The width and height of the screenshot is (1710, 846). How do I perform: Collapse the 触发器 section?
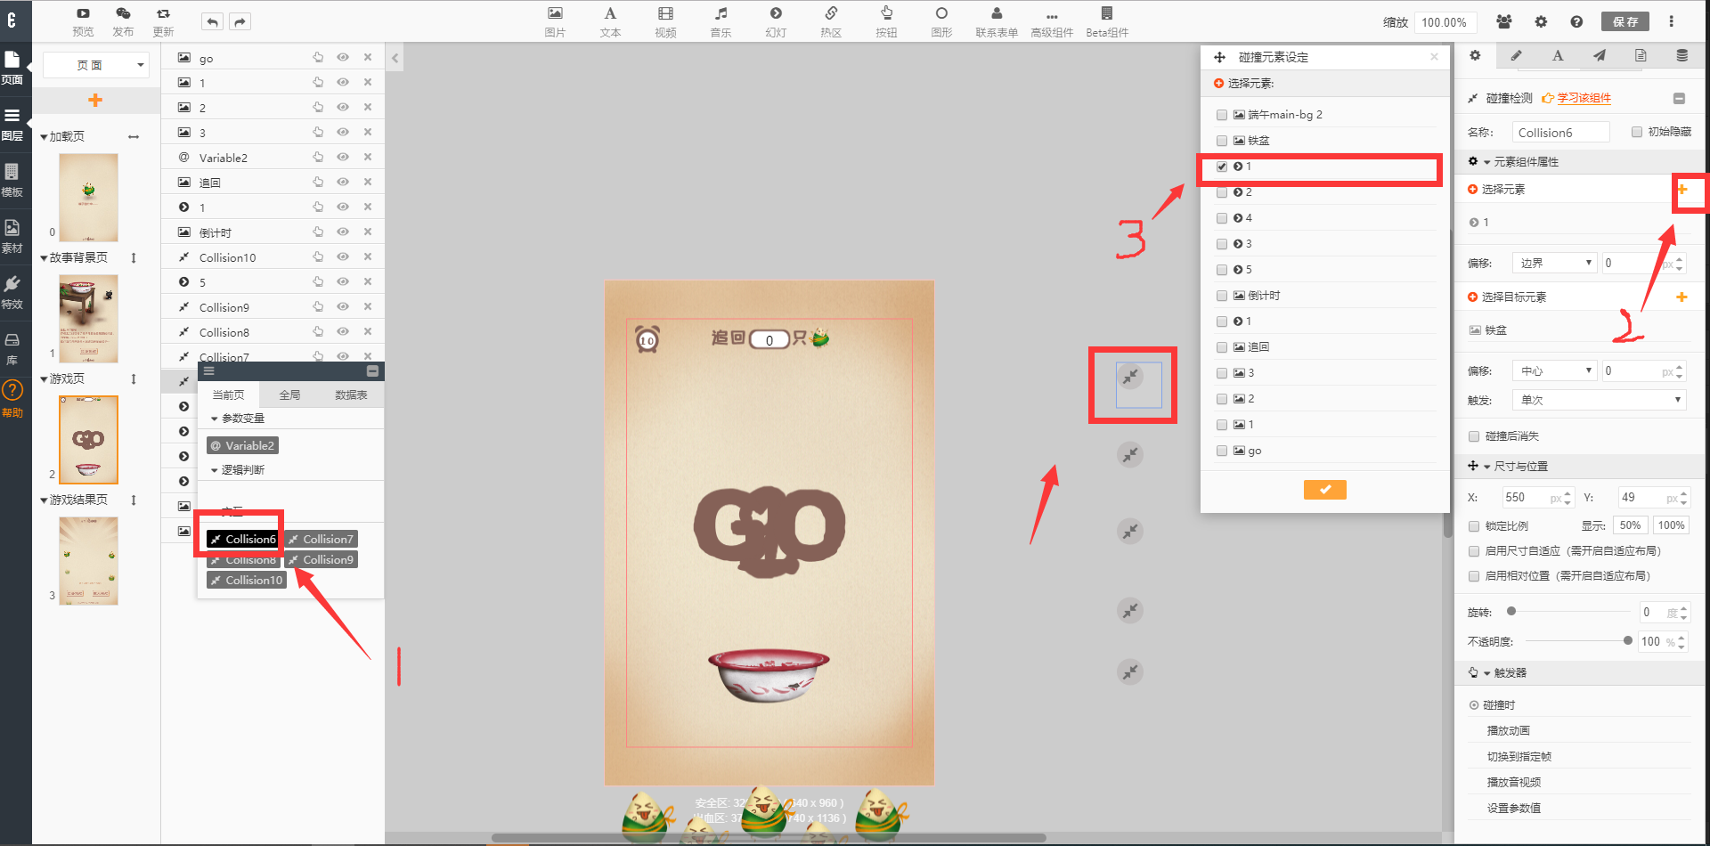tap(1486, 673)
